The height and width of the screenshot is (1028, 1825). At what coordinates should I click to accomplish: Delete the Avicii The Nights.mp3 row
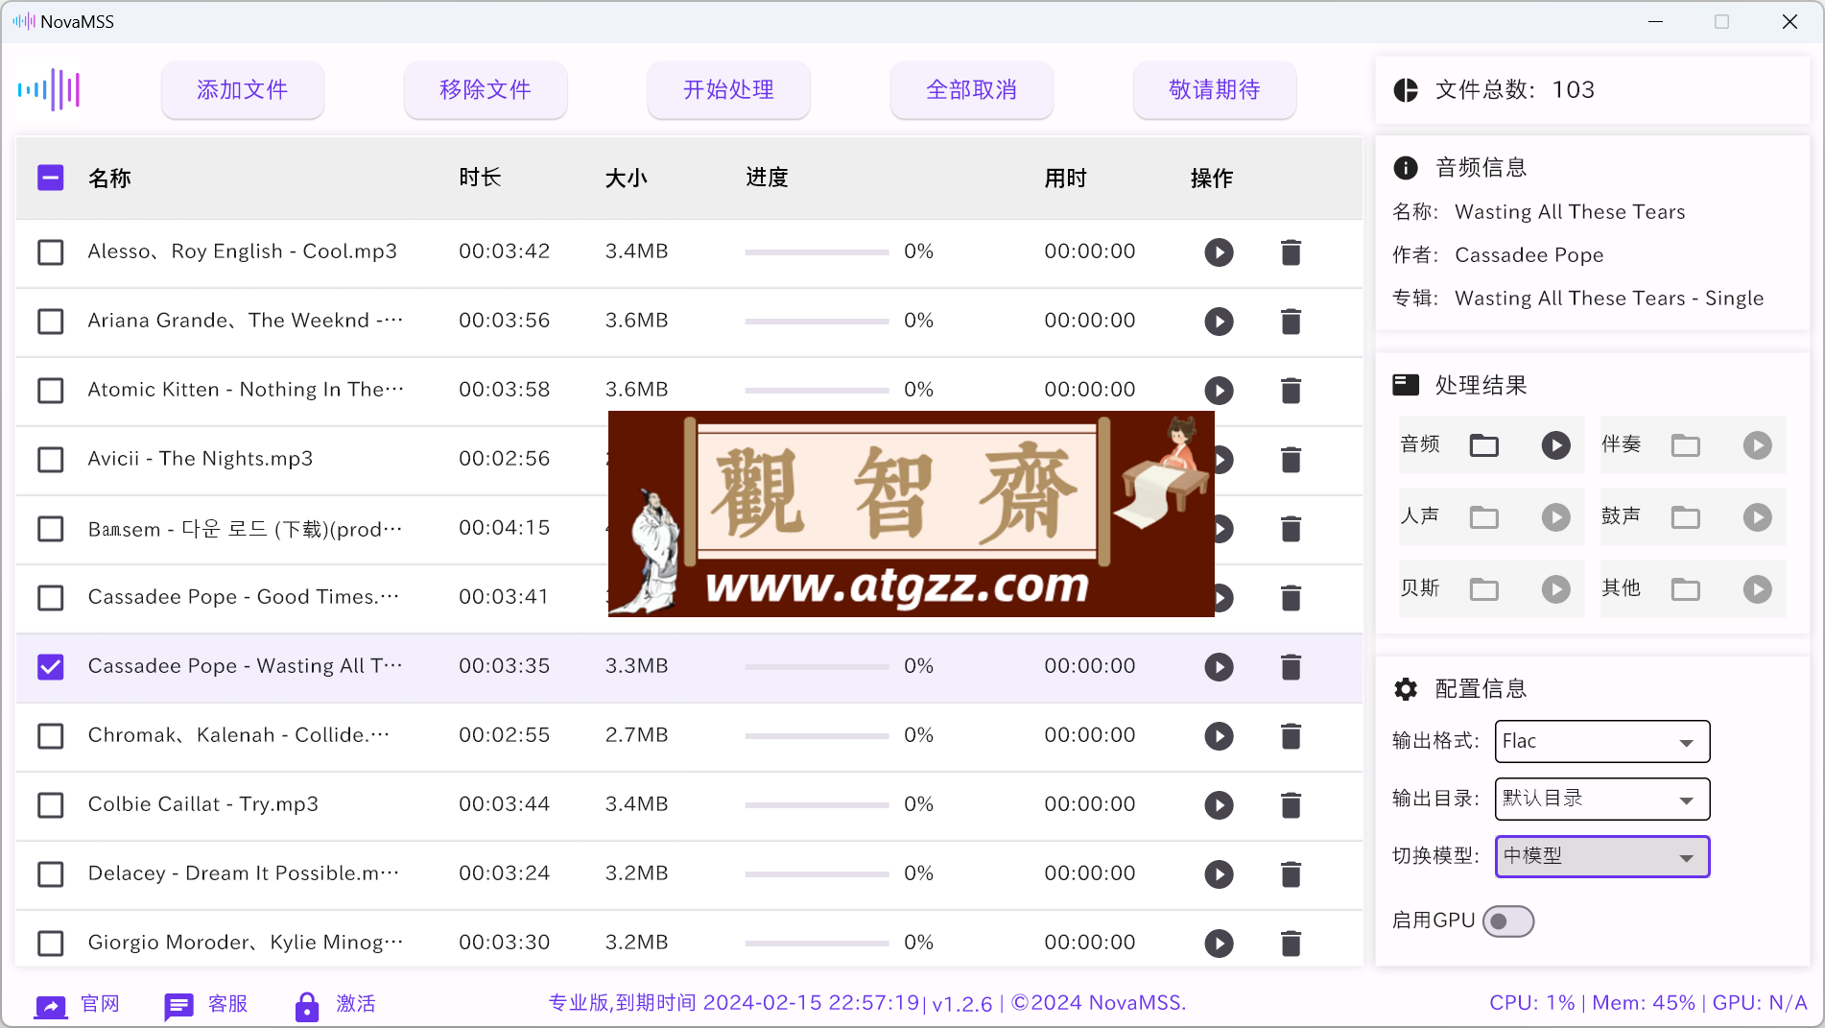pos(1291,460)
